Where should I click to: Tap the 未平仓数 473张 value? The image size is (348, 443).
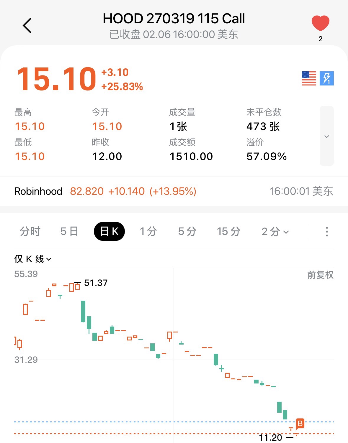click(x=263, y=126)
